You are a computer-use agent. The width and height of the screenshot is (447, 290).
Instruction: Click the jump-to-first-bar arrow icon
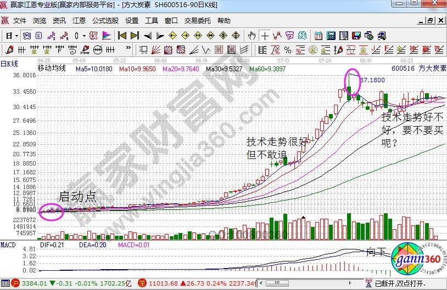[x=122, y=36]
